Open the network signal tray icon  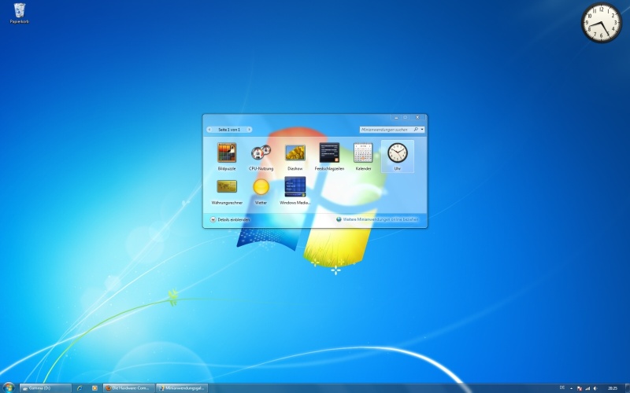click(587, 388)
